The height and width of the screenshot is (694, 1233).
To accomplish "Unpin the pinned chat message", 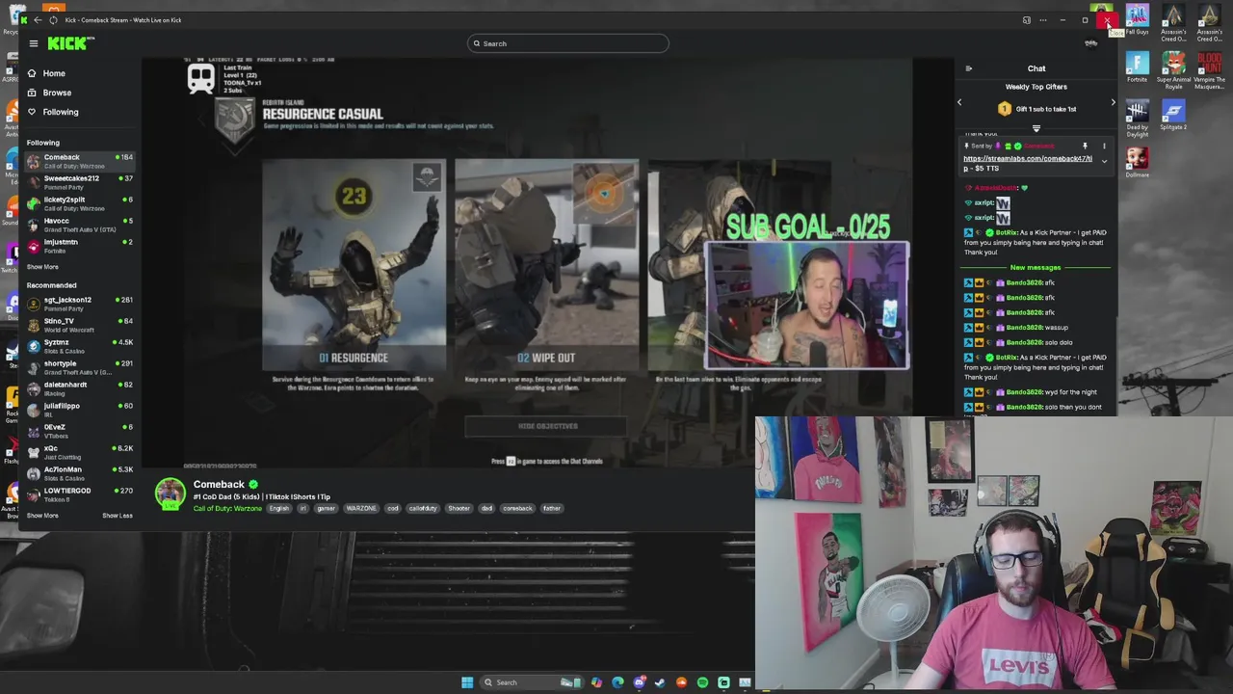I will [x=1085, y=147].
